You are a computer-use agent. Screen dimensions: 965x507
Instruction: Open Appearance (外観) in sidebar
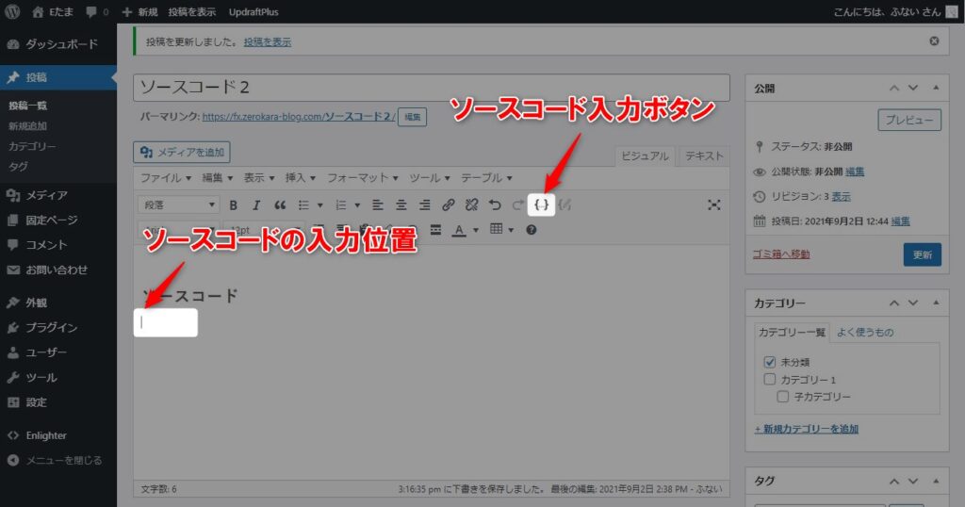click(x=58, y=303)
